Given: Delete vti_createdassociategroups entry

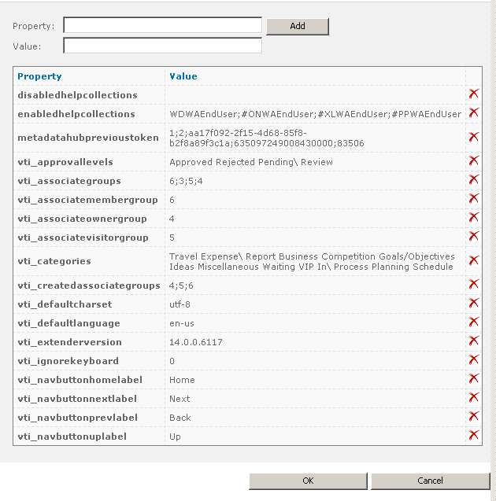Looking at the screenshot, I should click(x=474, y=284).
